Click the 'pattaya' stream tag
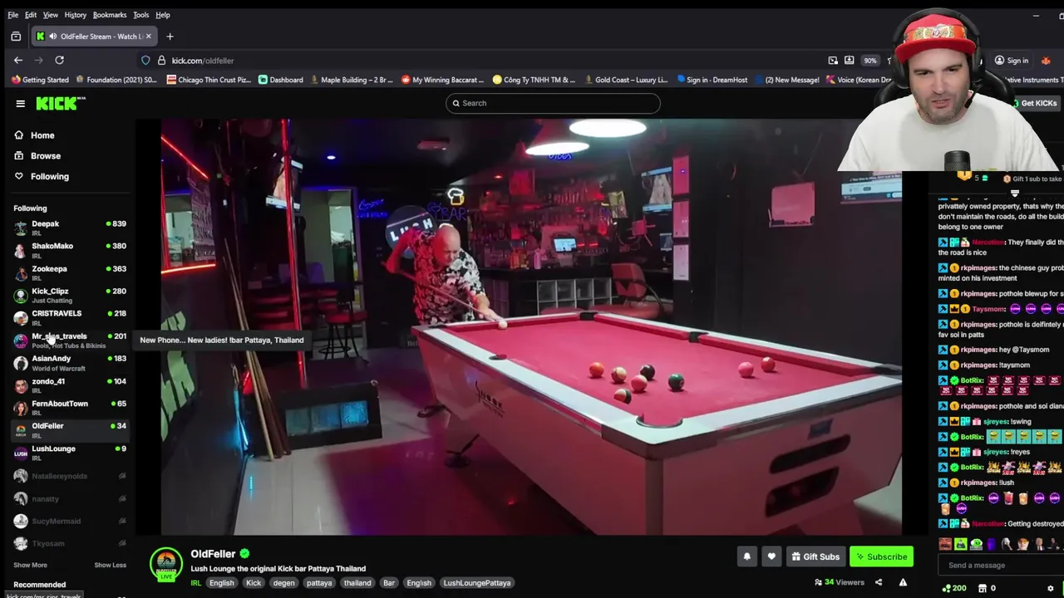1064x598 pixels. [319, 582]
